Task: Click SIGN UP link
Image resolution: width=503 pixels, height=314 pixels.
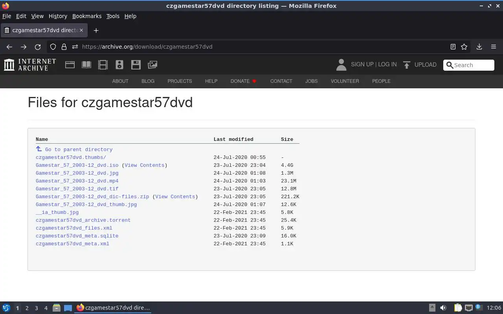Action: click(x=362, y=64)
